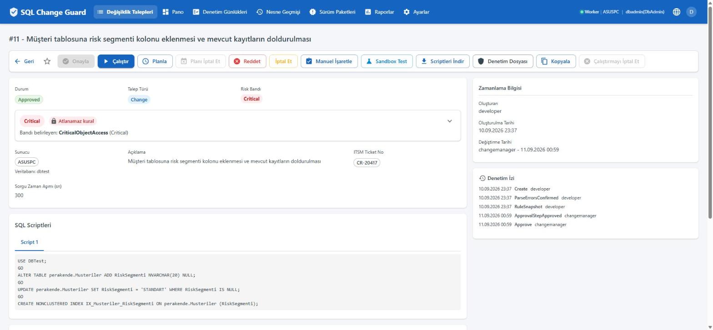Click the CREATE NONCLUSTERED INDEX script line

[x=138, y=304]
